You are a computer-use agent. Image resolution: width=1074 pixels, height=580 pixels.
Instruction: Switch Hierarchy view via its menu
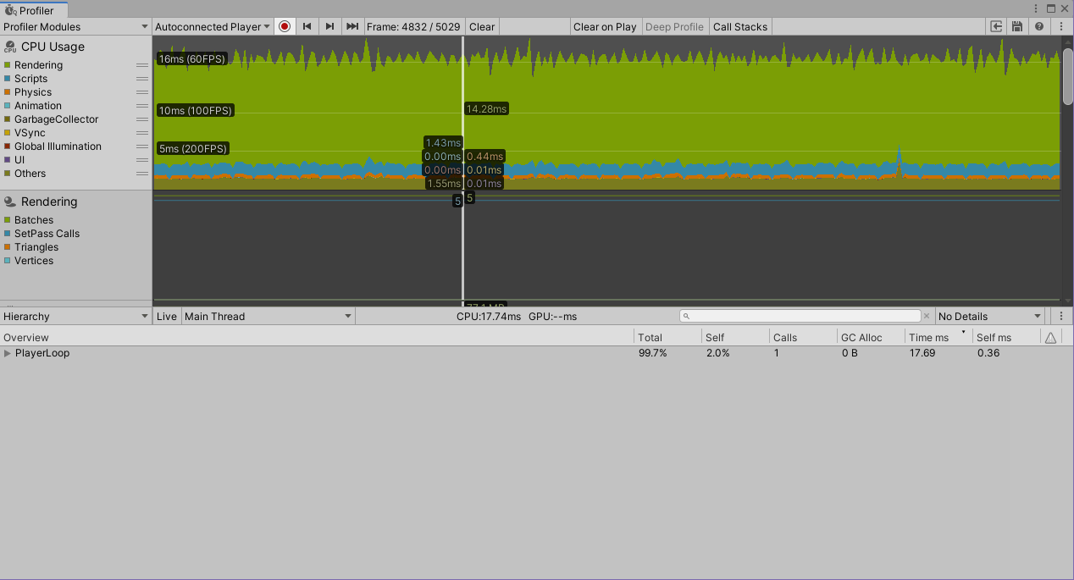coord(76,316)
